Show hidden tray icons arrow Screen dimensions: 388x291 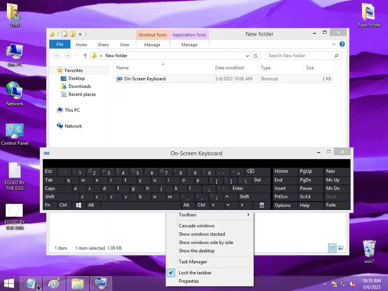325,284
